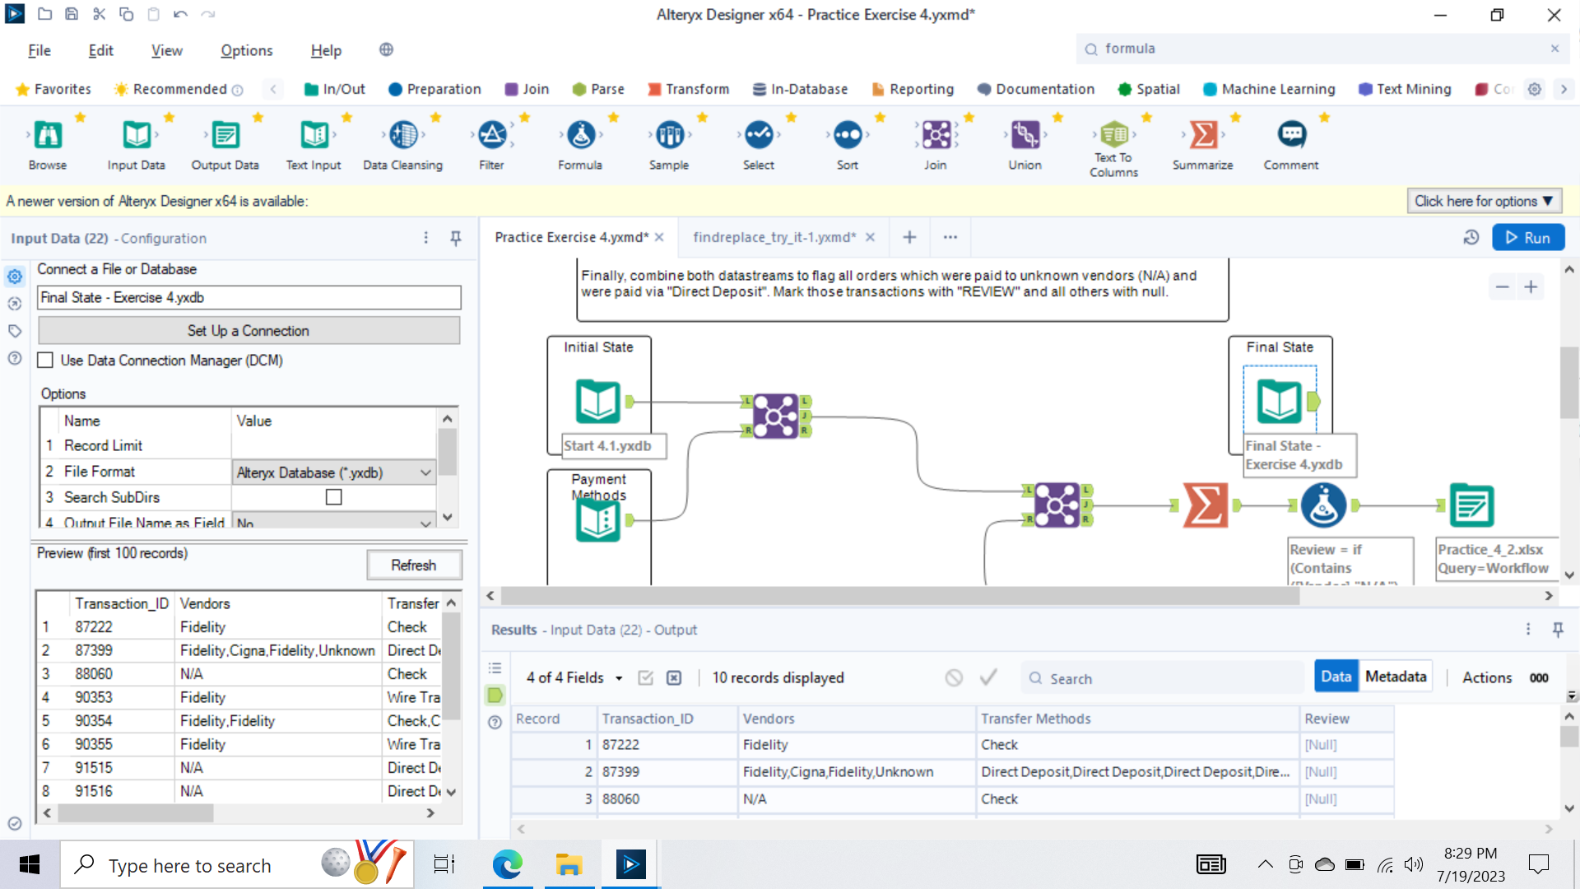Select the Sample tool icon

click(x=669, y=134)
